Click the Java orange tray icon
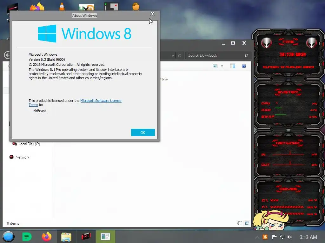Screen dimensions: 325x243 click(265, 237)
